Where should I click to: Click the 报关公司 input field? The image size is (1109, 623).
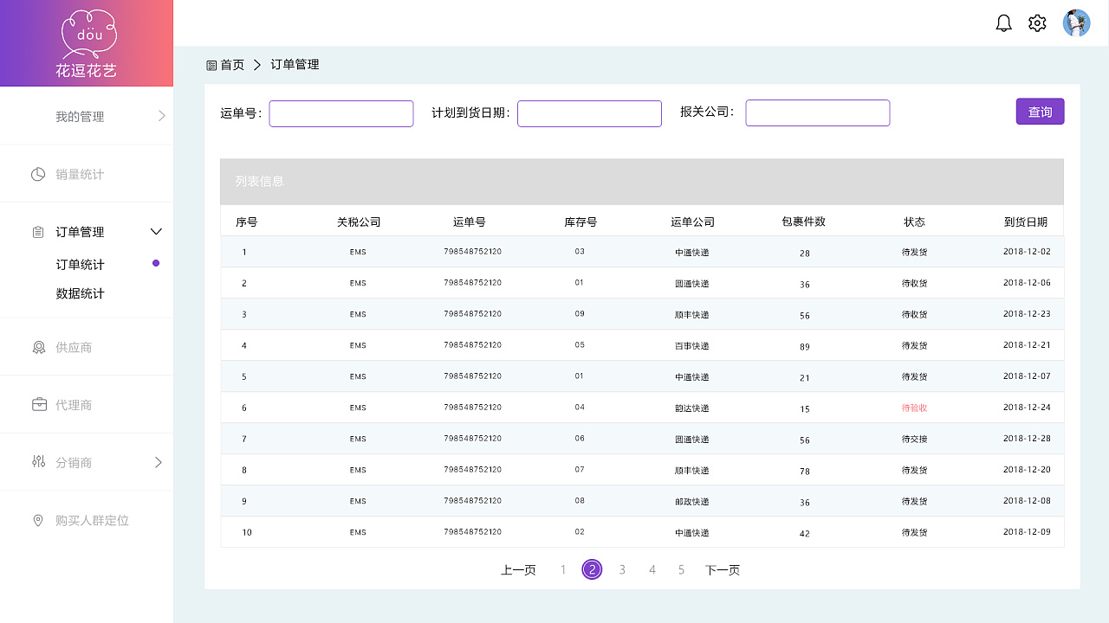coord(817,113)
